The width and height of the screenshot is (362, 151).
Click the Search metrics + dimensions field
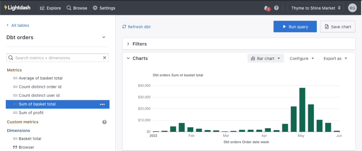click(57, 58)
